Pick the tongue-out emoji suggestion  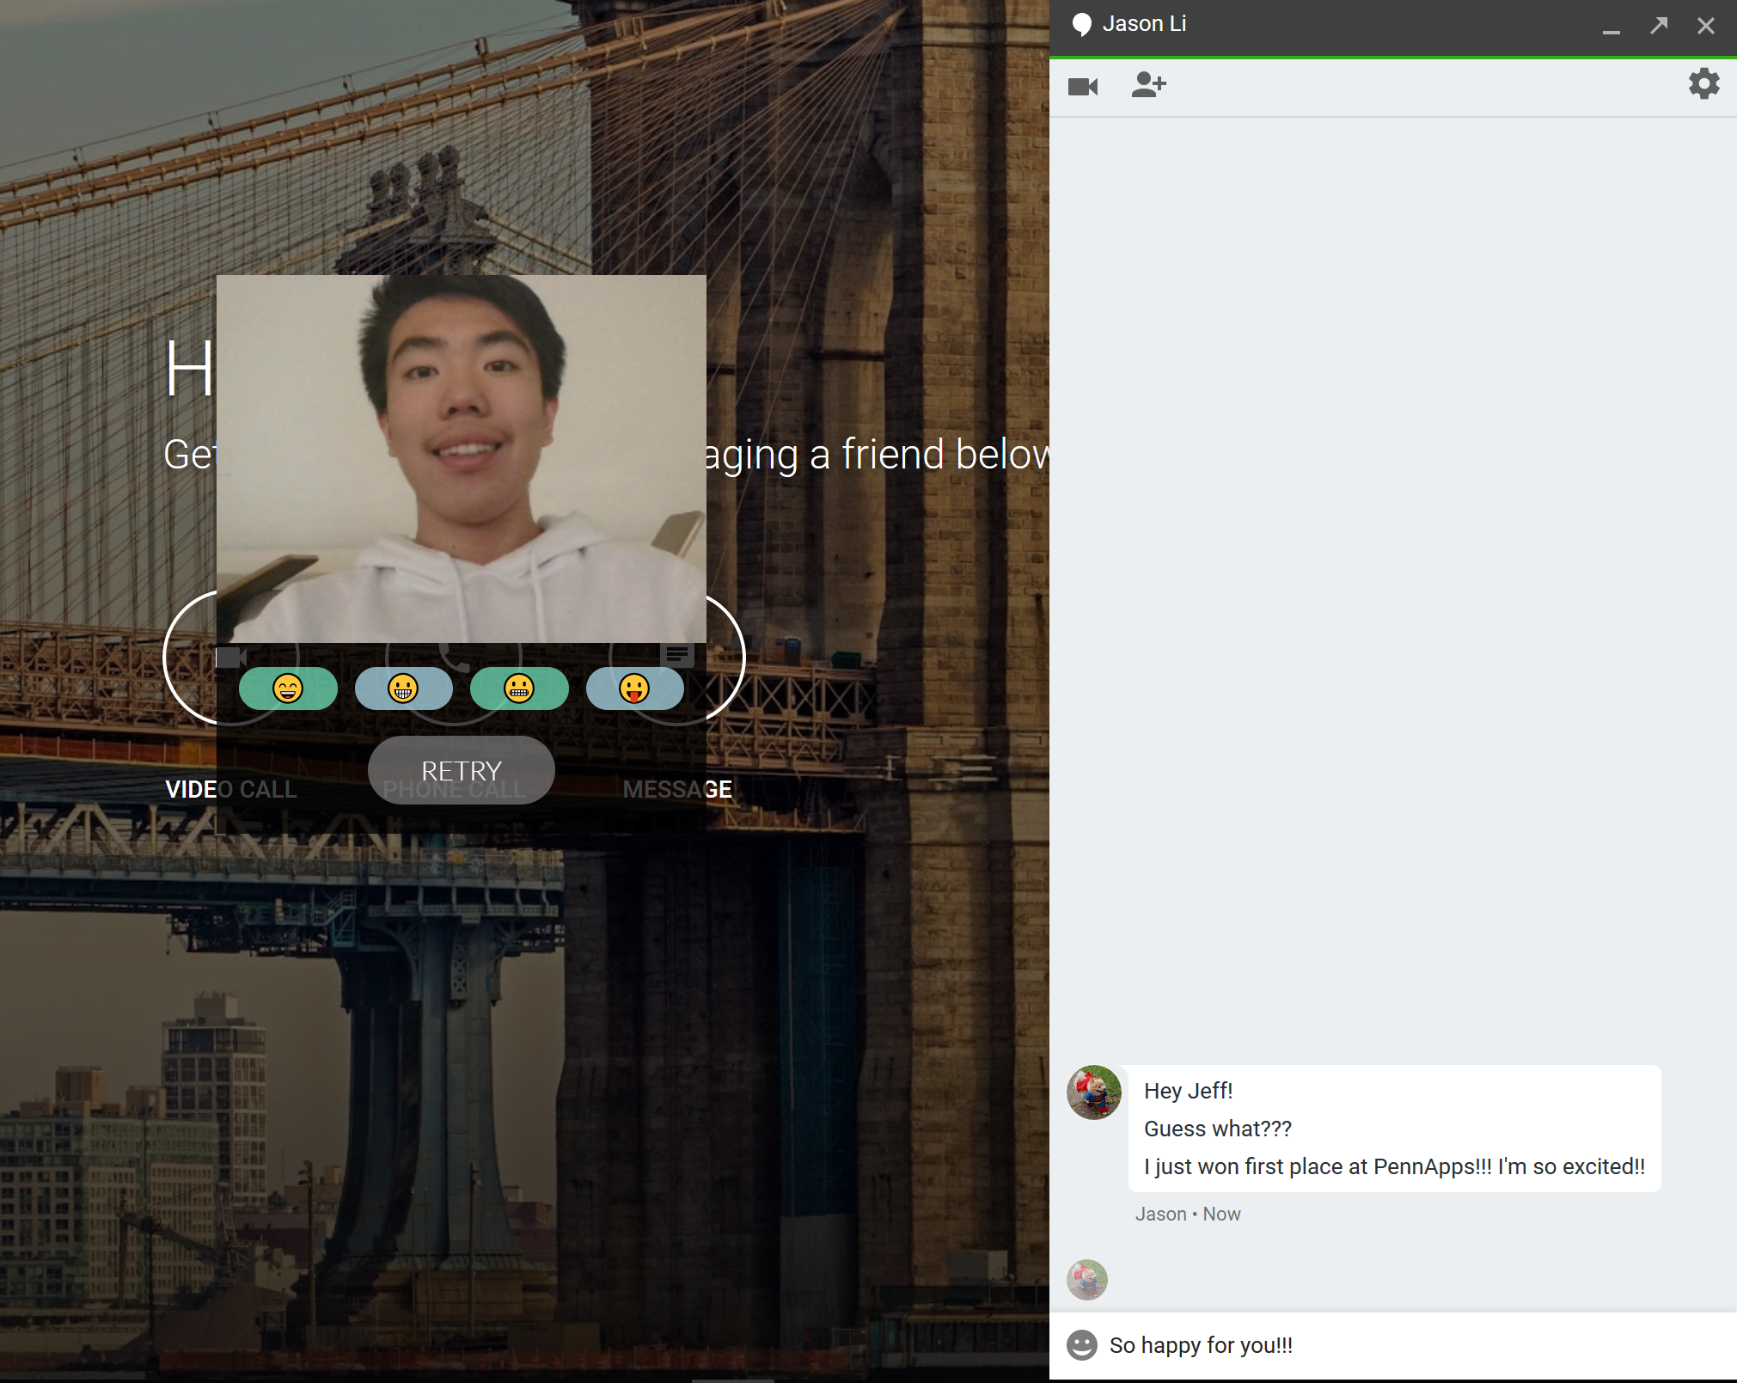point(634,688)
